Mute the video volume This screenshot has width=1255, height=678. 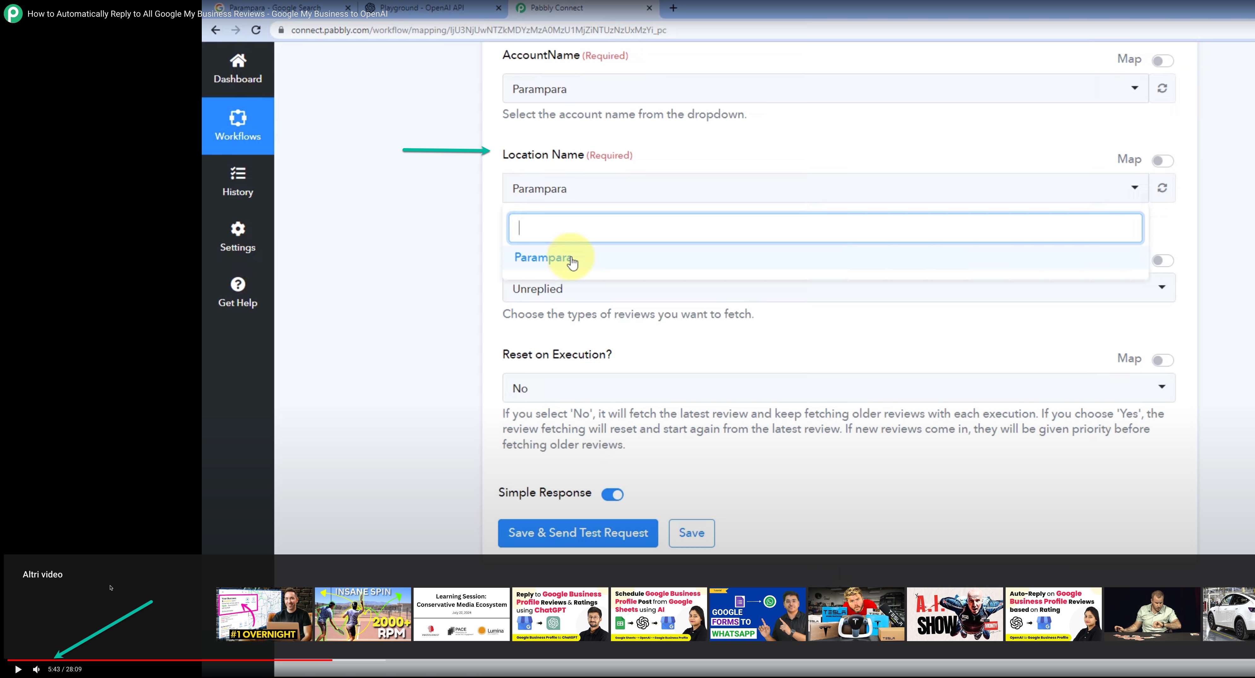(x=36, y=669)
